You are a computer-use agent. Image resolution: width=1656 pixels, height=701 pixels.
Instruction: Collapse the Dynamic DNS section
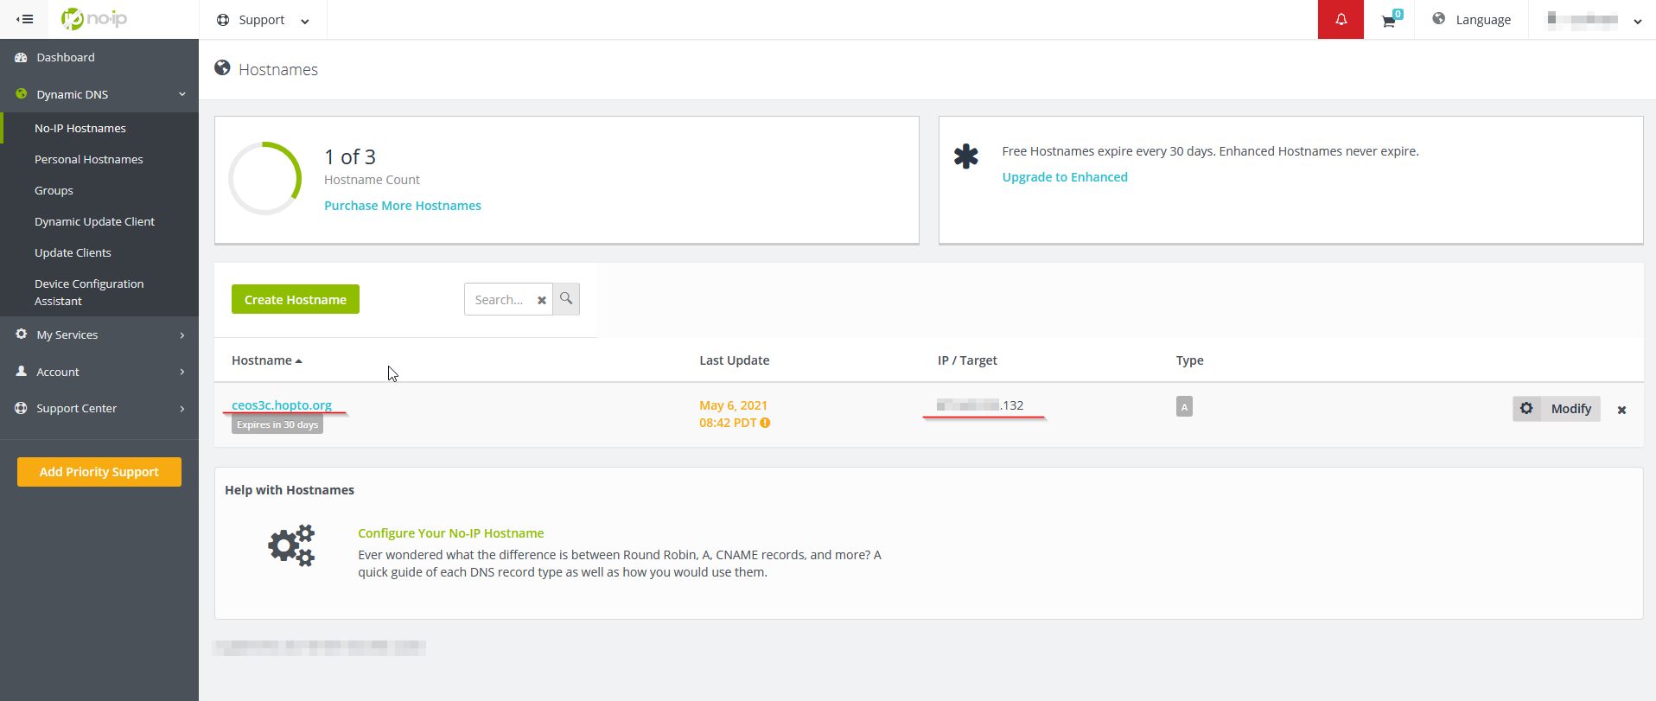tap(99, 94)
